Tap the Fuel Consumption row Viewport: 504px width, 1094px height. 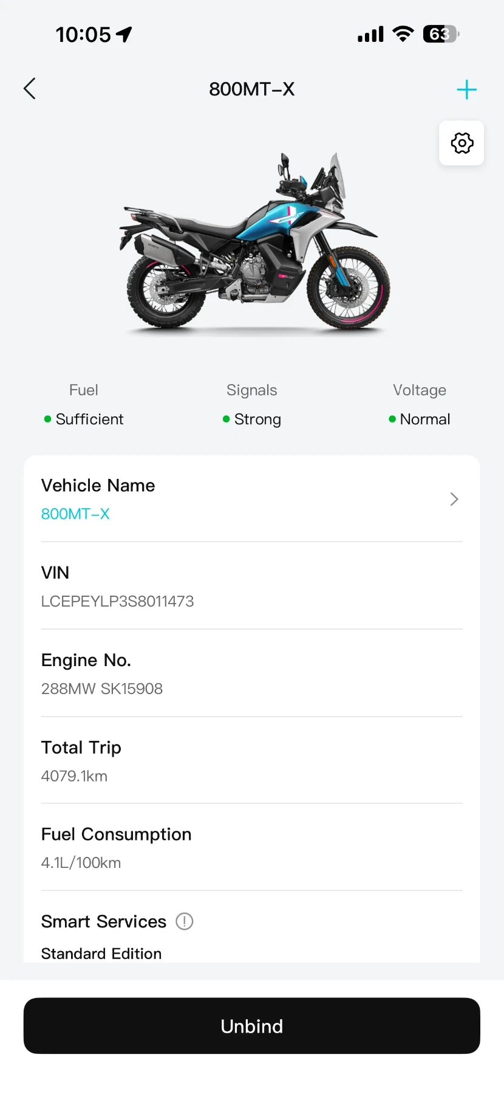tap(251, 848)
